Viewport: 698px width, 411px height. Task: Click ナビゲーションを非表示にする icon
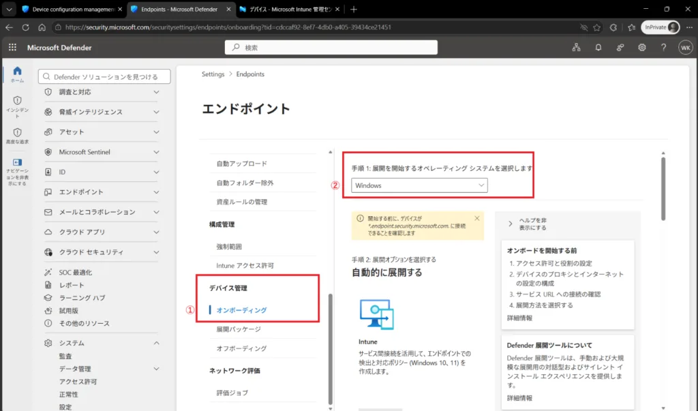tap(17, 162)
